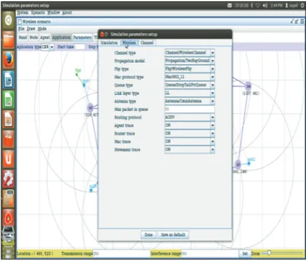
Task: Expand the Movement trace dropdown
Action: tap(189, 150)
